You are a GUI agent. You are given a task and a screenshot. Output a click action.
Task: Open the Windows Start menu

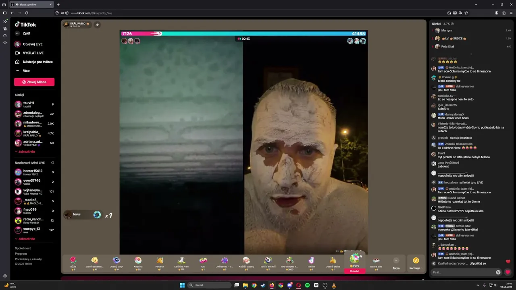(182, 285)
